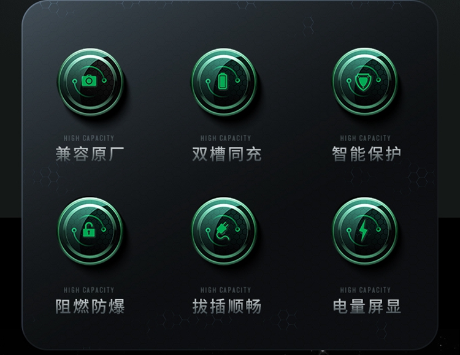Screen dimensions: 460x355
Task: Select the 阻燃防爆 label text
Action: pyautogui.click(x=90, y=307)
